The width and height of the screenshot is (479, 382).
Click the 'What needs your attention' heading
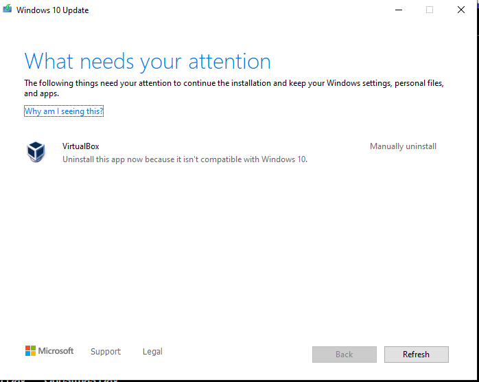[x=148, y=61]
